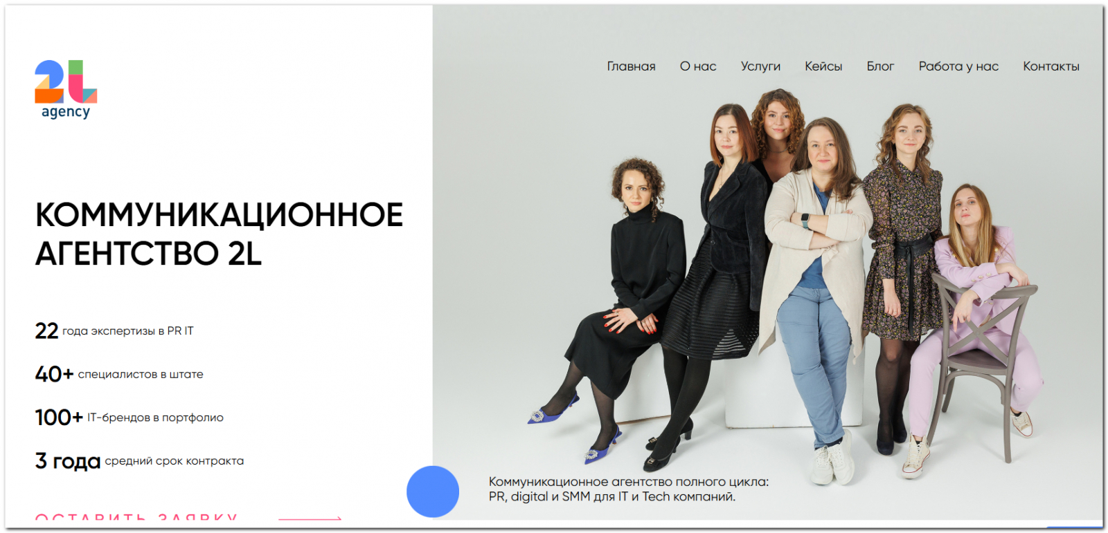Click the pink arrow beside Оставить заявку

[x=310, y=518]
